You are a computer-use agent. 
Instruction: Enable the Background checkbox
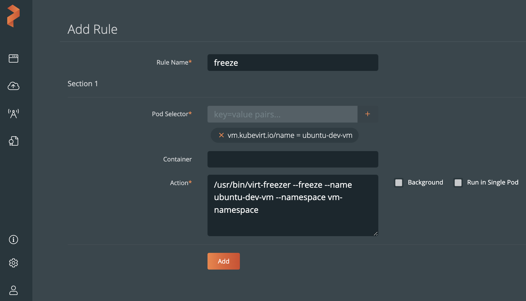399,183
